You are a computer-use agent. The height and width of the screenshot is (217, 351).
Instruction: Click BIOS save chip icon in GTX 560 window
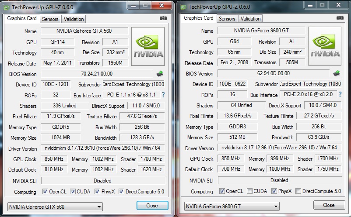click(160, 73)
